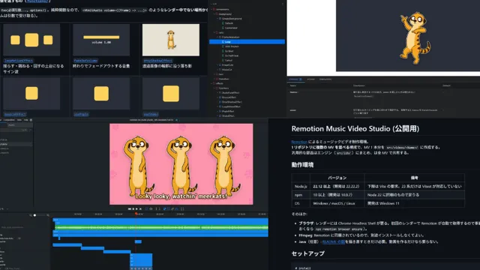Select the highlighted Loop story in the tree
The height and width of the screenshot is (270, 480).
tap(247, 42)
